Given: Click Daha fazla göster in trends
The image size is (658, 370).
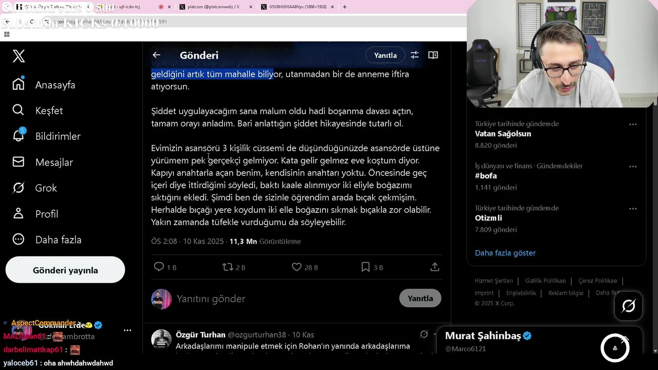Looking at the screenshot, I should tap(505, 253).
